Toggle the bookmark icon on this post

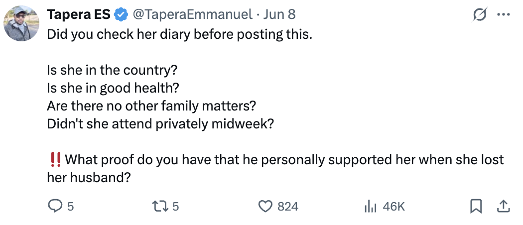click(x=476, y=207)
